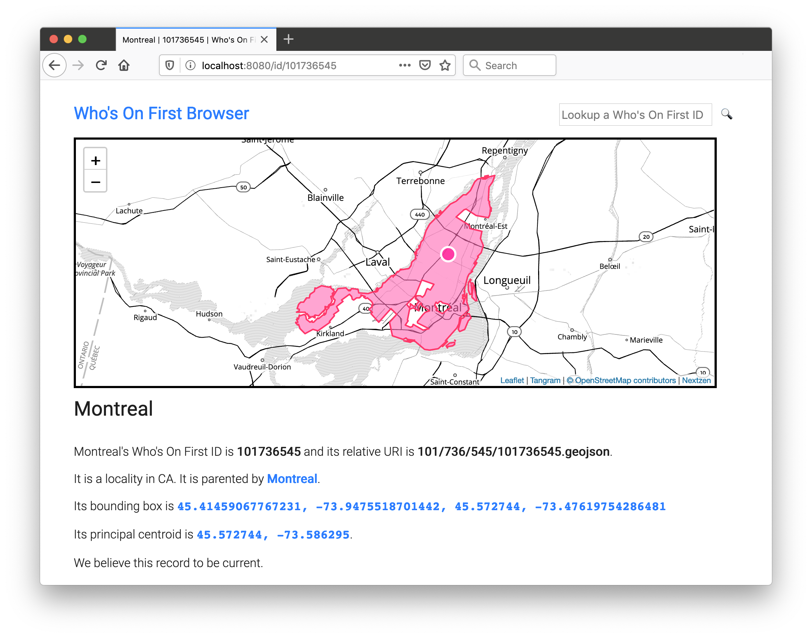The image size is (812, 638).
Task: Click the Terrebonne map label
Action: tap(421, 181)
